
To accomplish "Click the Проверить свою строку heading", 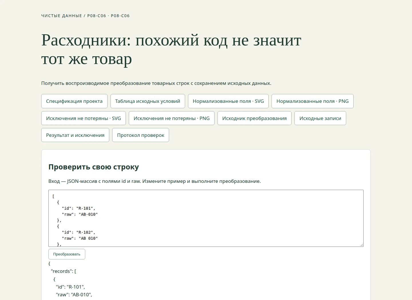I will (x=94, y=167).
